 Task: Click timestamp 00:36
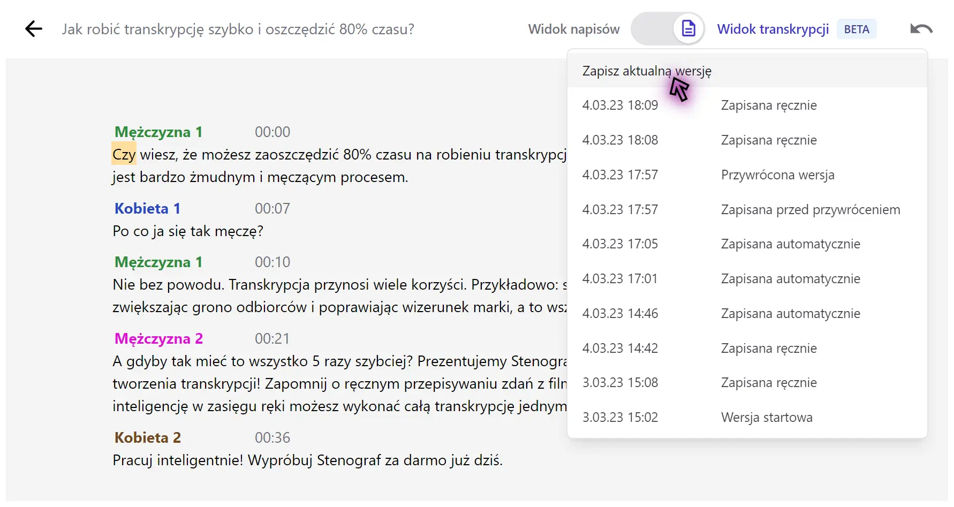[272, 437]
